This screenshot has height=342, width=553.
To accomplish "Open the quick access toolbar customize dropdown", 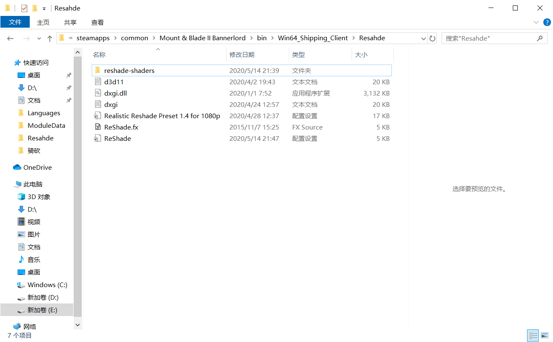I will pos(44,8).
